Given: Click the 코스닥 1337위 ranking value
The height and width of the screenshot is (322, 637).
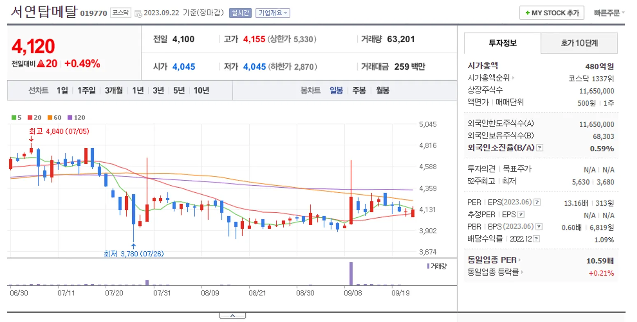Looking at the screenshot, I should point(591,78).
